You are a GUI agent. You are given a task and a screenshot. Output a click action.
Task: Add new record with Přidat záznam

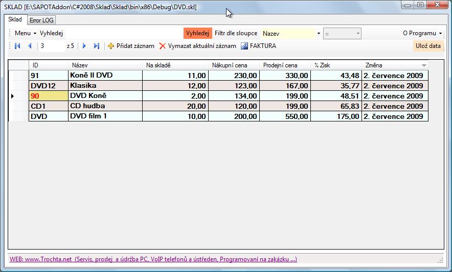[131, 46]
